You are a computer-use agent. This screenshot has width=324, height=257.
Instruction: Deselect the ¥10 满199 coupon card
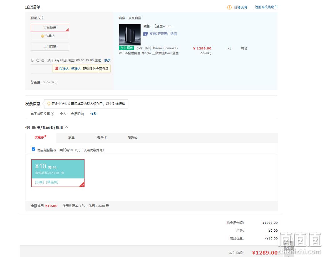click(x=58, y=173)
